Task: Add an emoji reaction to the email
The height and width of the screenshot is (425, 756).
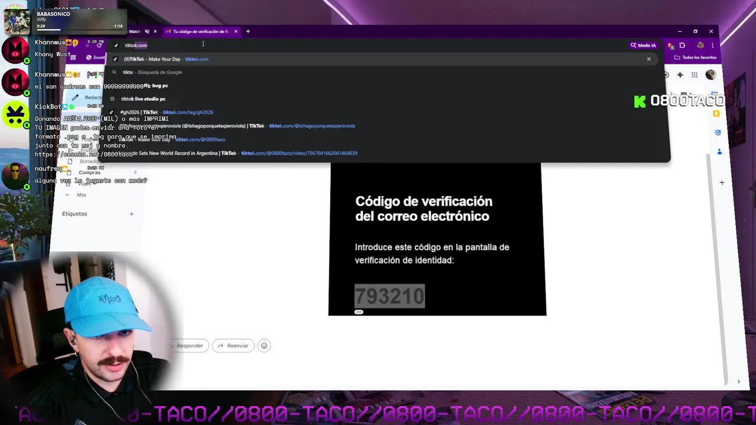Action: click(264, 346)
